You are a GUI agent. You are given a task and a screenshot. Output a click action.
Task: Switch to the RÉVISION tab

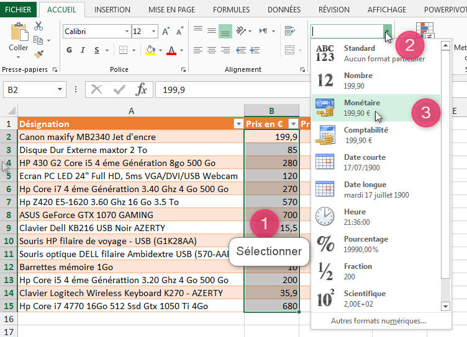tap(334, 10)
